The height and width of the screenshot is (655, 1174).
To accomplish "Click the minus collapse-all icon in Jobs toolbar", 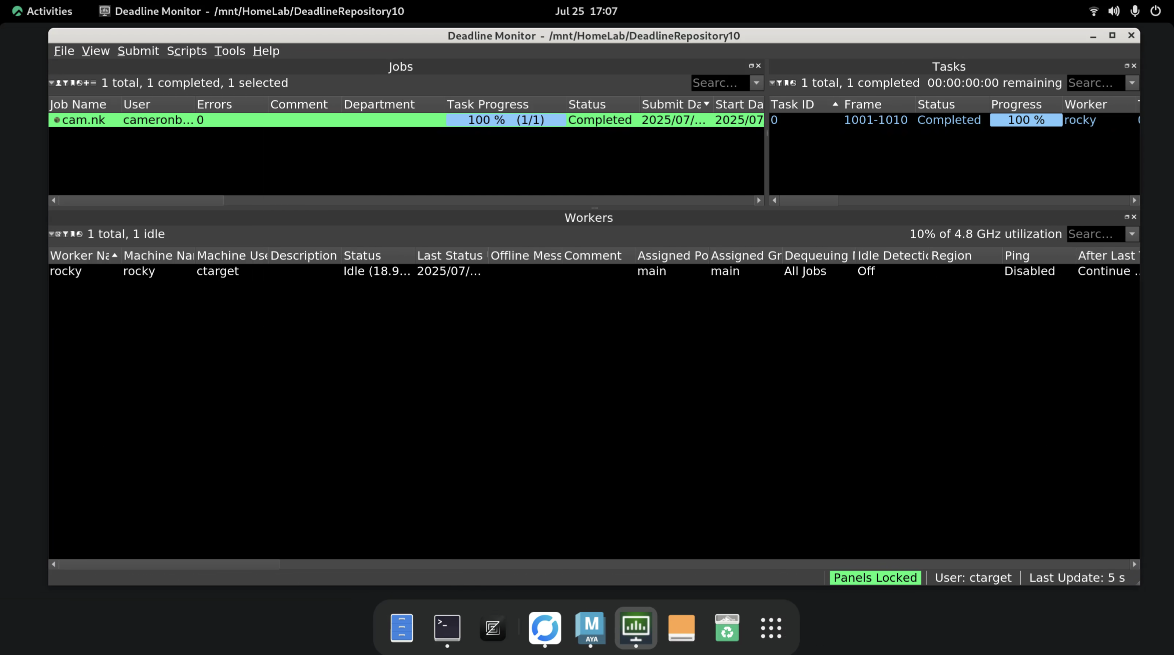I will coord(94,83).
